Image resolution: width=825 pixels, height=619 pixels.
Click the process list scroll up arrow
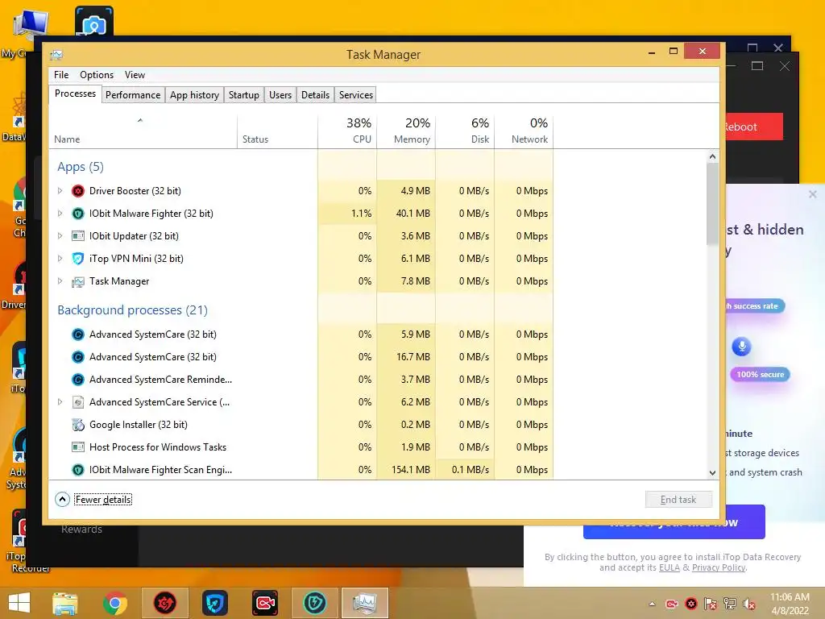pos(712,156)
